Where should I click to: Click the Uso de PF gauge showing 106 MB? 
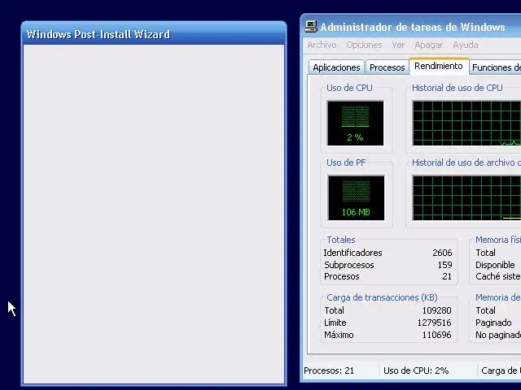coord(356,198)
